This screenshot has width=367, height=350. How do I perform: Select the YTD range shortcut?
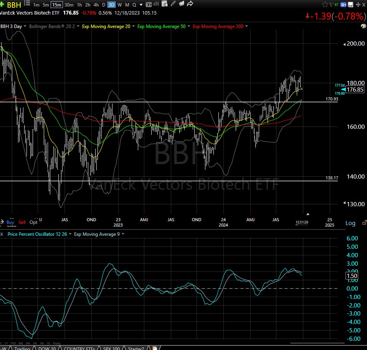13,343
